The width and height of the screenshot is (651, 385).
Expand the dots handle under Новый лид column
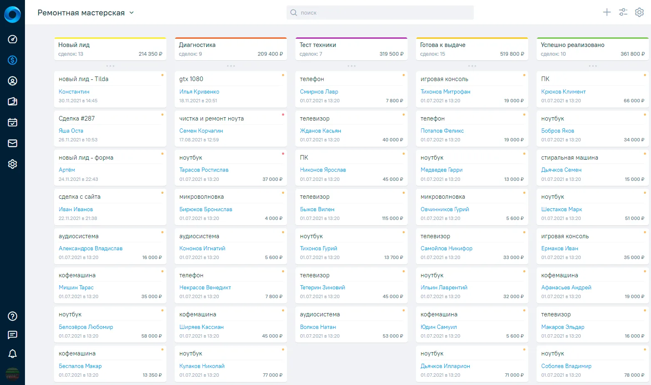[110, 66]
